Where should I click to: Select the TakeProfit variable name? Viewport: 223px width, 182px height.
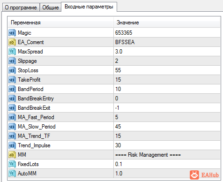click(x=29, y=80)
